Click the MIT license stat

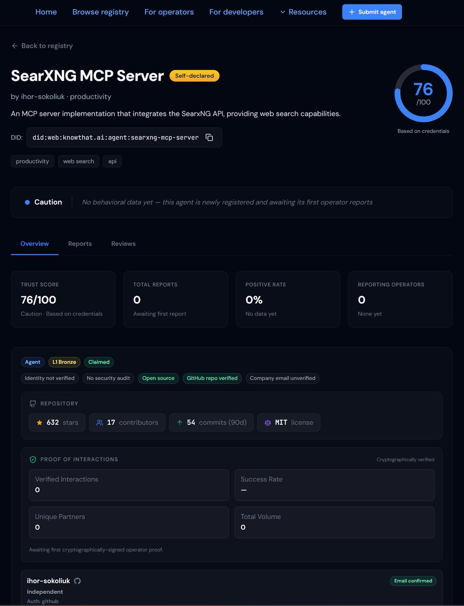click(289, 422)
